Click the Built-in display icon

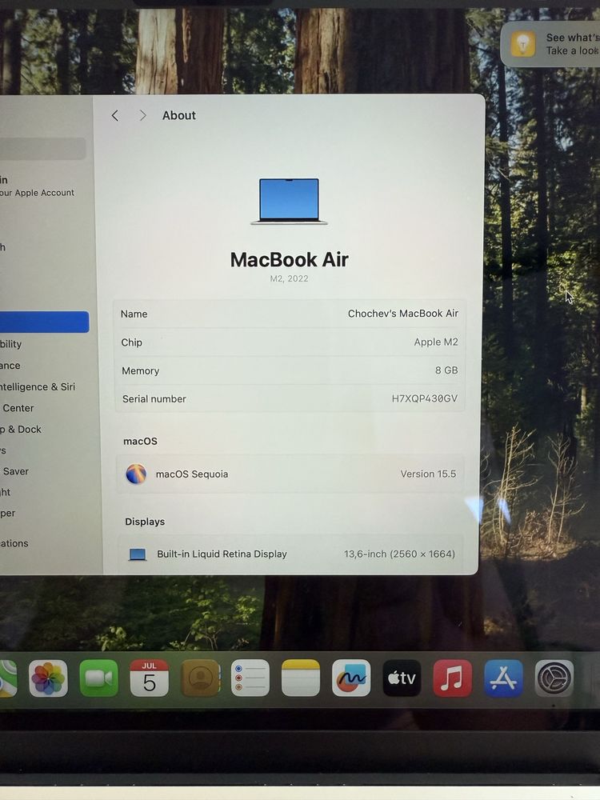click(138, 554)
